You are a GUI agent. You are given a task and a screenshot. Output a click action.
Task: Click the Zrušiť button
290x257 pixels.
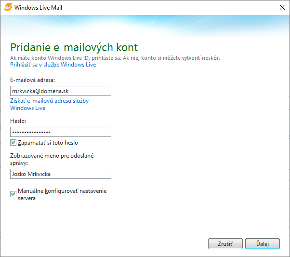point(225,243)
